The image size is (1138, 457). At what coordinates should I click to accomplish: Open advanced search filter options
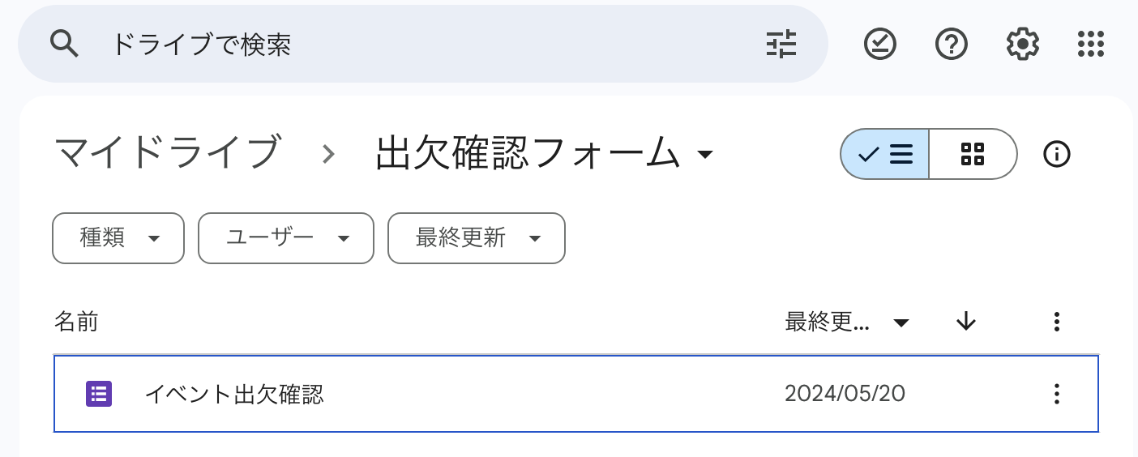[781, 44]
